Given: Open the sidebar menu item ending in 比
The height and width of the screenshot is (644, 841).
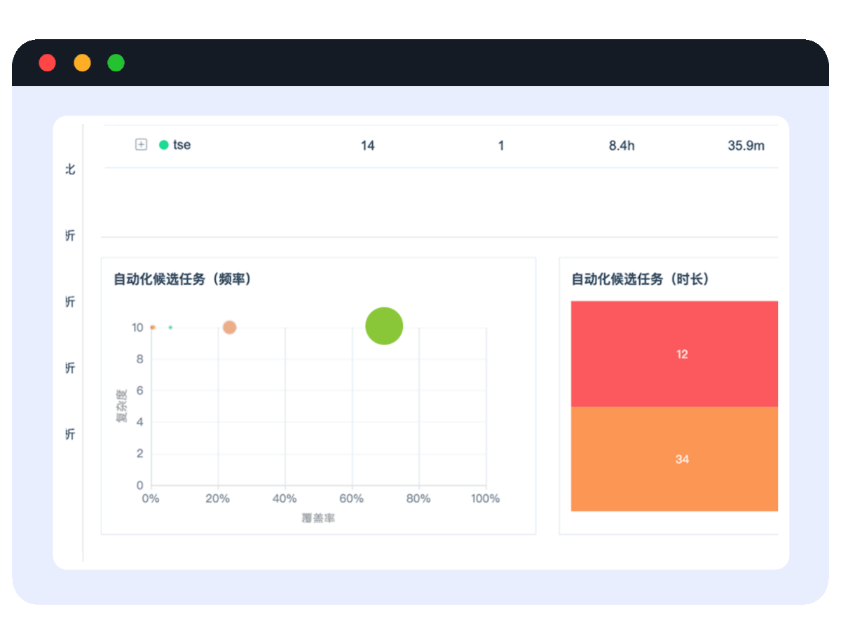Looking at the screenshot, I should tap(70, 169).
